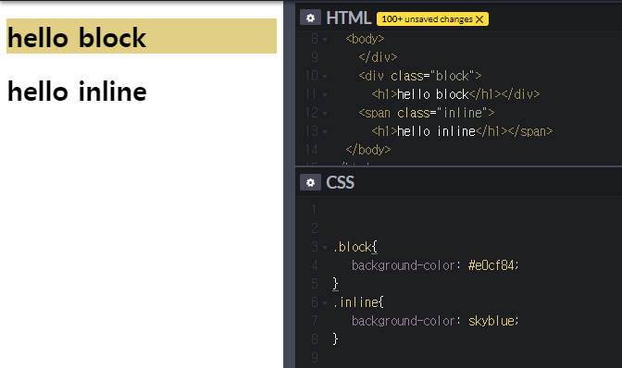Click the 100+ unsaved changes badge
Viewport: 622px width, 368px height.
click(x=432, y=19)
